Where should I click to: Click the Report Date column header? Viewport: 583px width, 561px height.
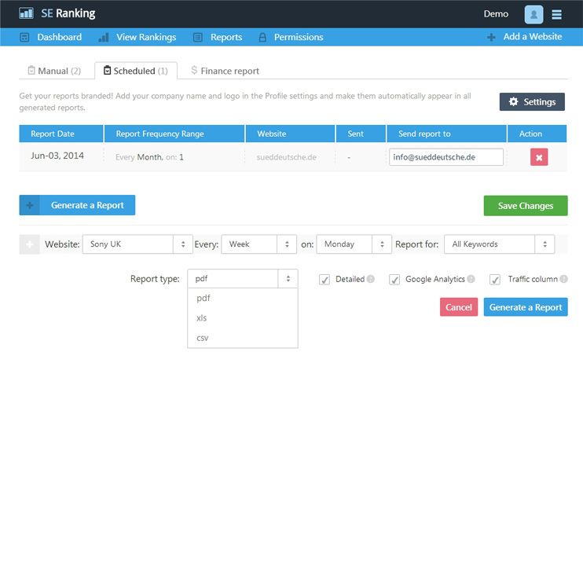(61, 134)
